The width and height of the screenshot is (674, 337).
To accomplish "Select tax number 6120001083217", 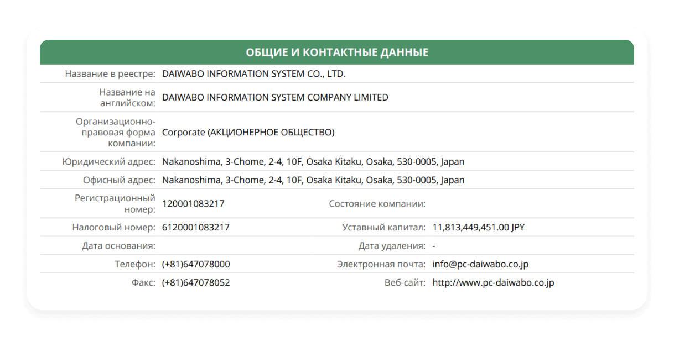I will click(x=196, y=228).
